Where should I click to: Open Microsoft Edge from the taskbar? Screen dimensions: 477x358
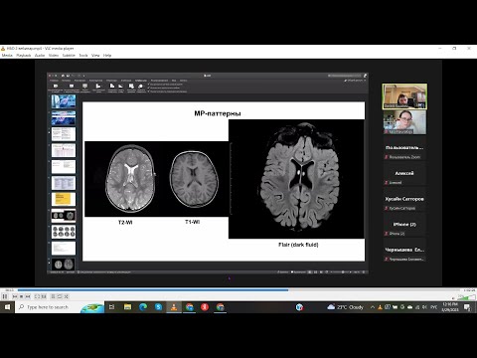click(143, 307)
